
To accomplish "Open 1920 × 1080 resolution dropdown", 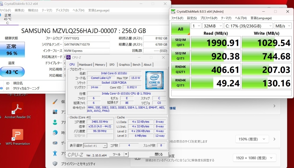I will pos(254,158).
